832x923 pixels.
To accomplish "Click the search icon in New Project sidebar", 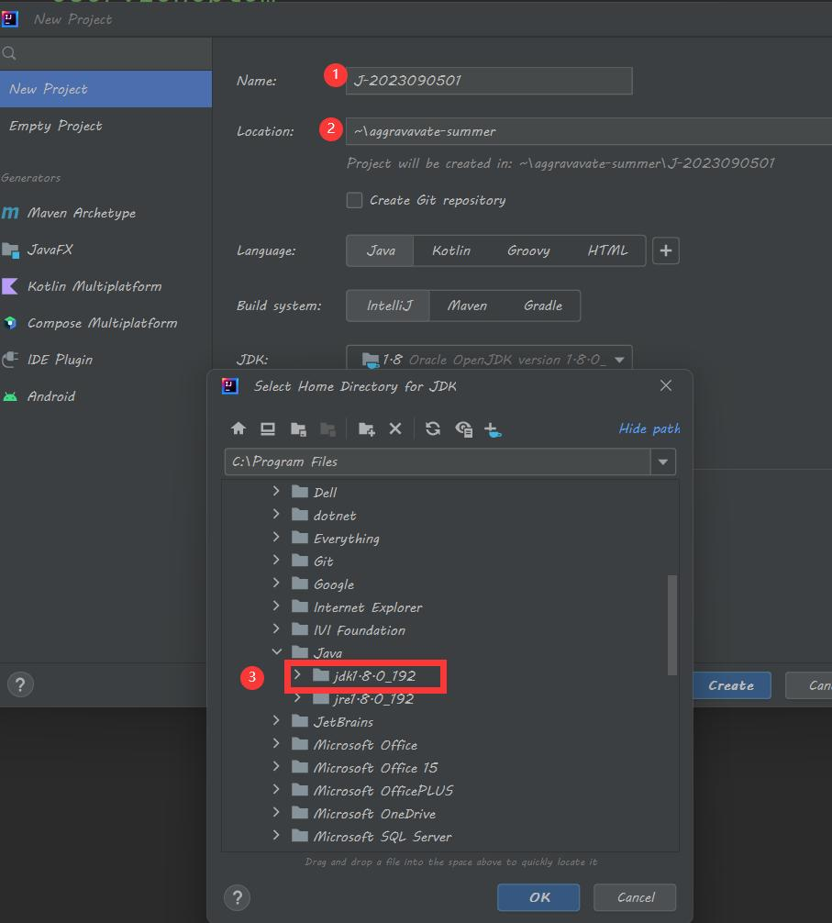I will 9,53.
